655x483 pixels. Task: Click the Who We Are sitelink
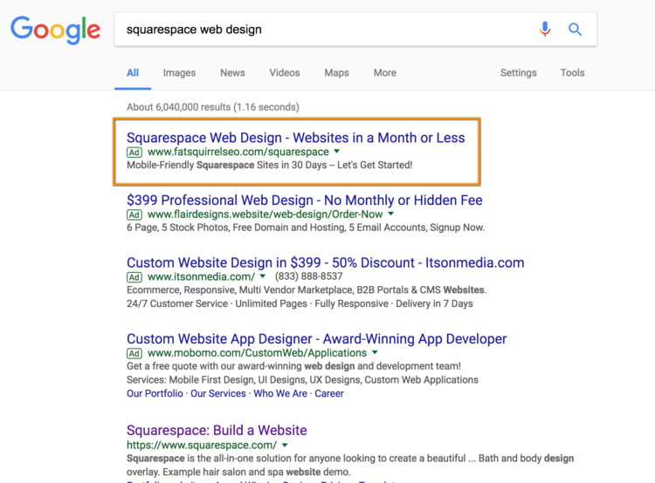(x=280, y=394)
